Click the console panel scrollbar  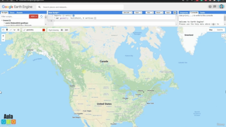[225, 18]
